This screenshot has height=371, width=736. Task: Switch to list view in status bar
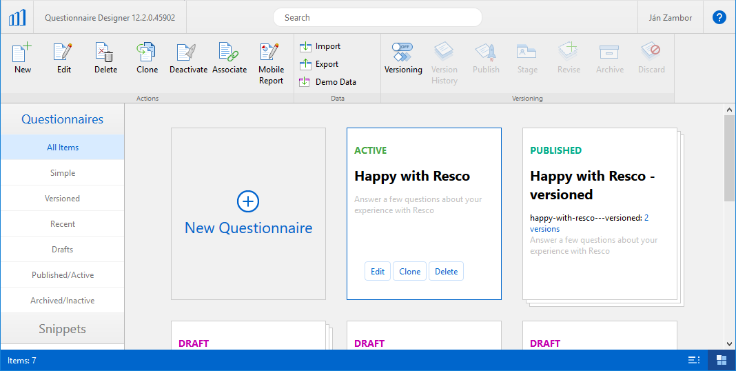(694, 360)
